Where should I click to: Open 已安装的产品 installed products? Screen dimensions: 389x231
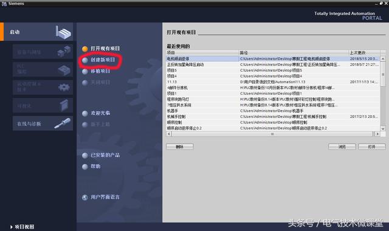pyautogui.click(x=105, y=156)
